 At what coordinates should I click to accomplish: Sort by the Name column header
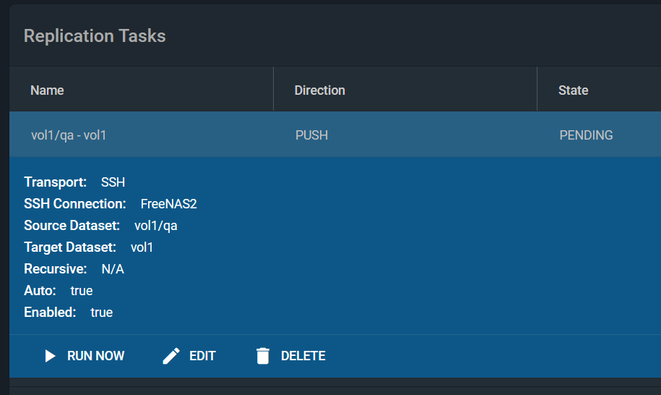click(47, 90)
